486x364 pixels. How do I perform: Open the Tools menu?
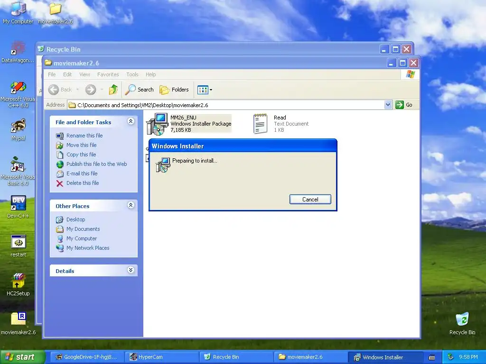click(132, 74)
